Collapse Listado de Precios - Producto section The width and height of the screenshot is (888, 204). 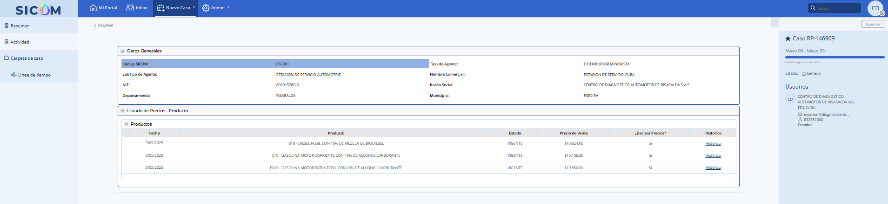(x=123, y=111)
